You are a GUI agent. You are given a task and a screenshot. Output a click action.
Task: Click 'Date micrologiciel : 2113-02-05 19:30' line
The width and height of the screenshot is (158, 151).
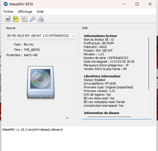click(109, 62)
